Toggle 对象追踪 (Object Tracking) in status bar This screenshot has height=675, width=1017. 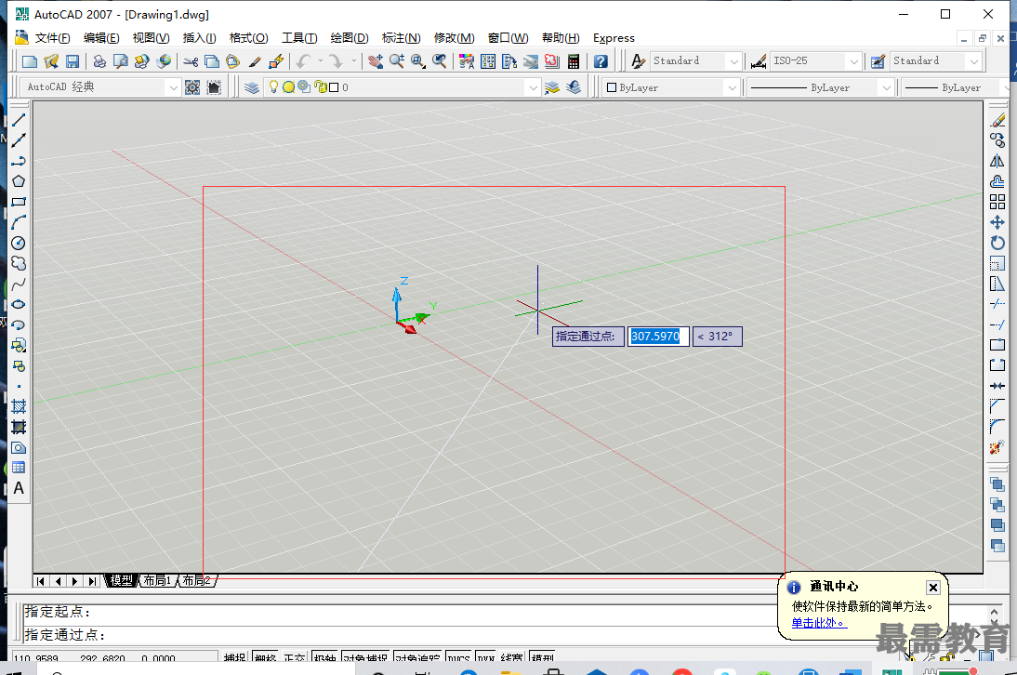417,656
